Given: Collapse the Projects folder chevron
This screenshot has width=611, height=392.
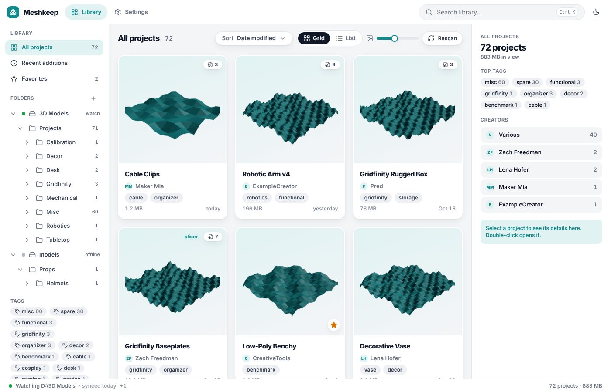Looking at the screenshot, I should [x=20, y=128].
